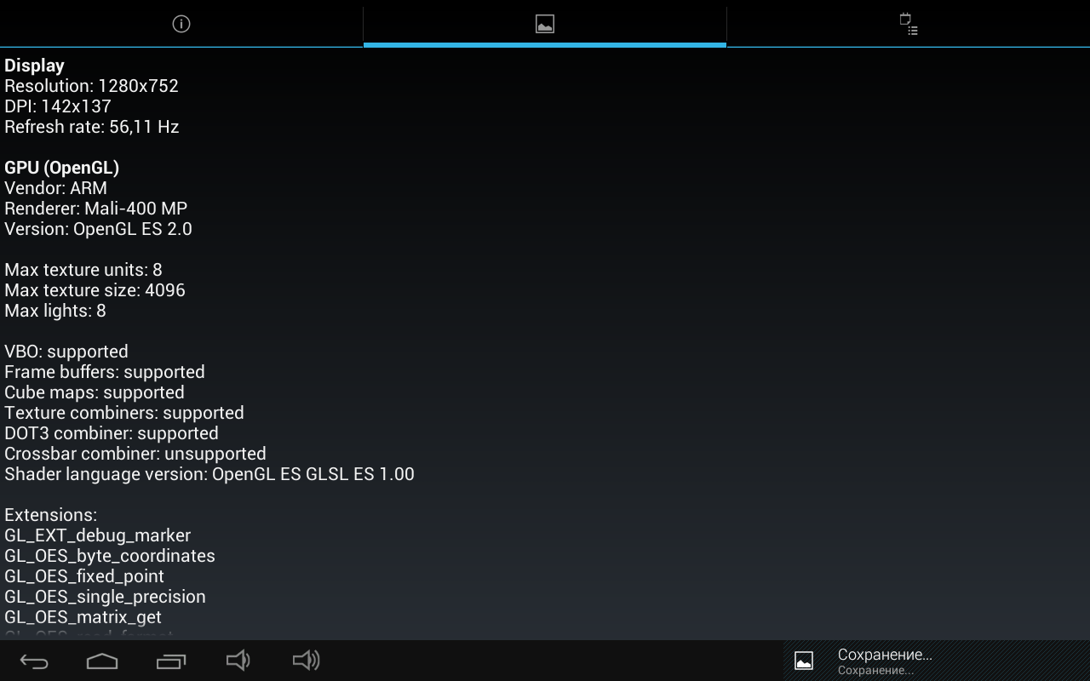This screenshot has width=1090, height=681.
Task: Click Crossbar combiner: unsupported line
Action: click(x=135, y=454)
